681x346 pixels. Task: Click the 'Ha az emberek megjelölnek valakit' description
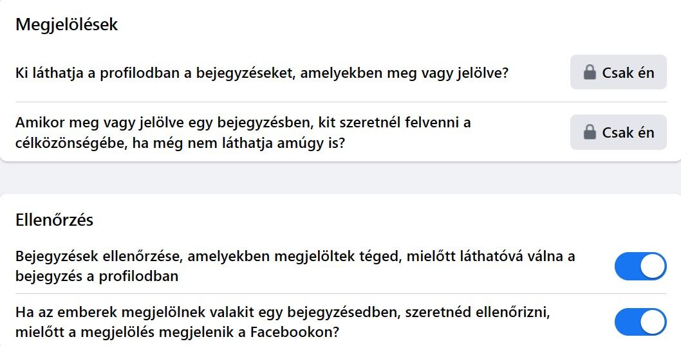(283, 323)
